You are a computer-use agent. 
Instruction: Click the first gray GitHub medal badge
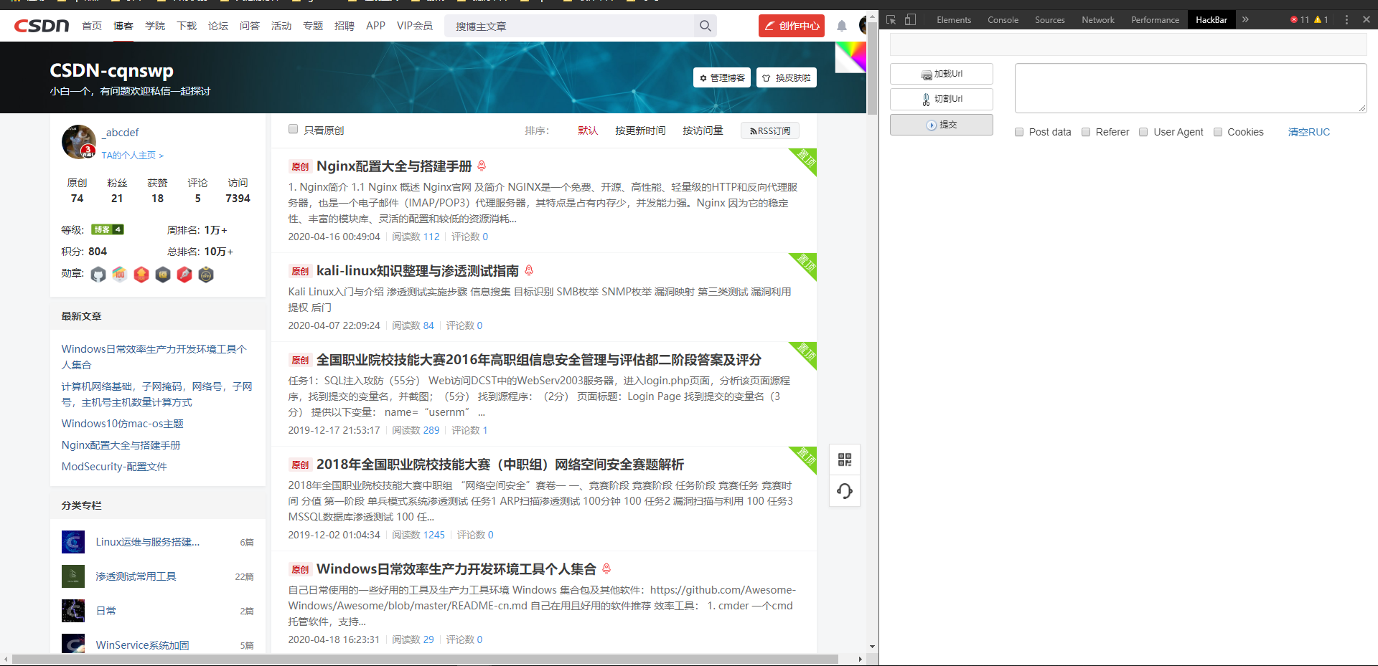[x=98, y=275]
